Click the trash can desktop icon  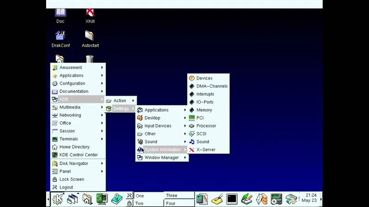(x=89, y=59)
